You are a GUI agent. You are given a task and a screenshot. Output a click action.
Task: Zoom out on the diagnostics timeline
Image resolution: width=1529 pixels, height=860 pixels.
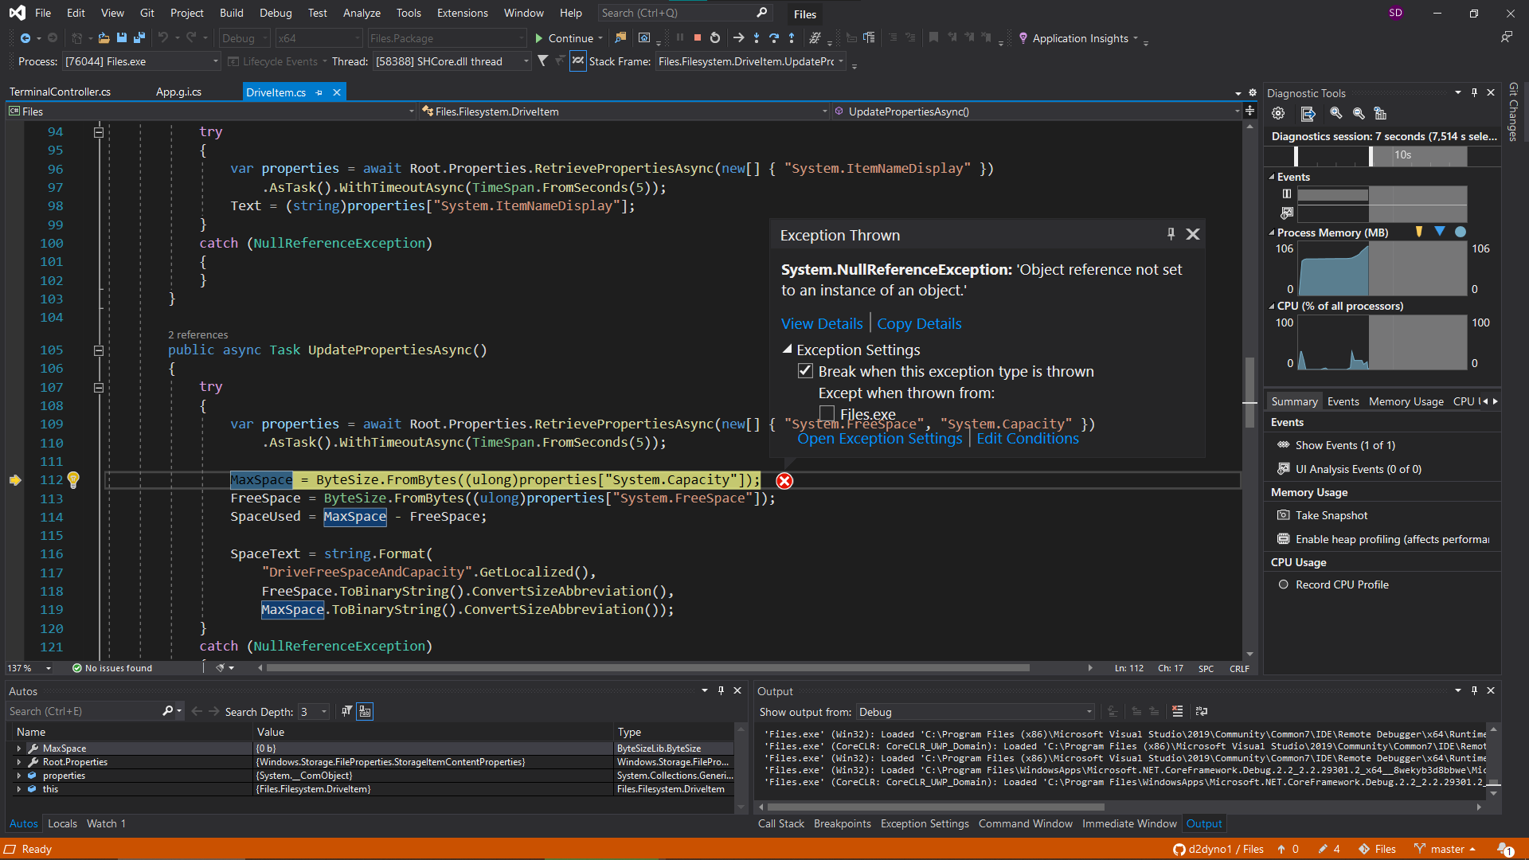(x=1359, y=114)
